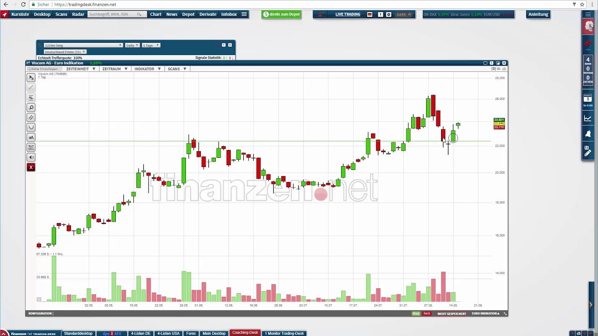Toggle the DARK theme switch
The width and height of the screenshot is (598, 336).
404,14
